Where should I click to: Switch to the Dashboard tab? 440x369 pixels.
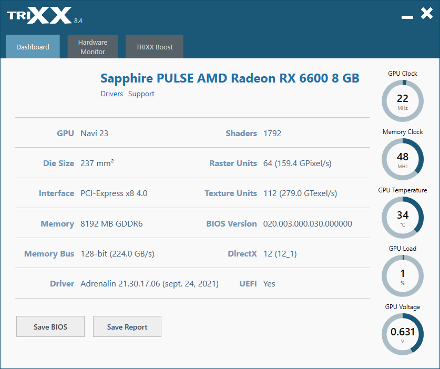click(x=33, y=47)
